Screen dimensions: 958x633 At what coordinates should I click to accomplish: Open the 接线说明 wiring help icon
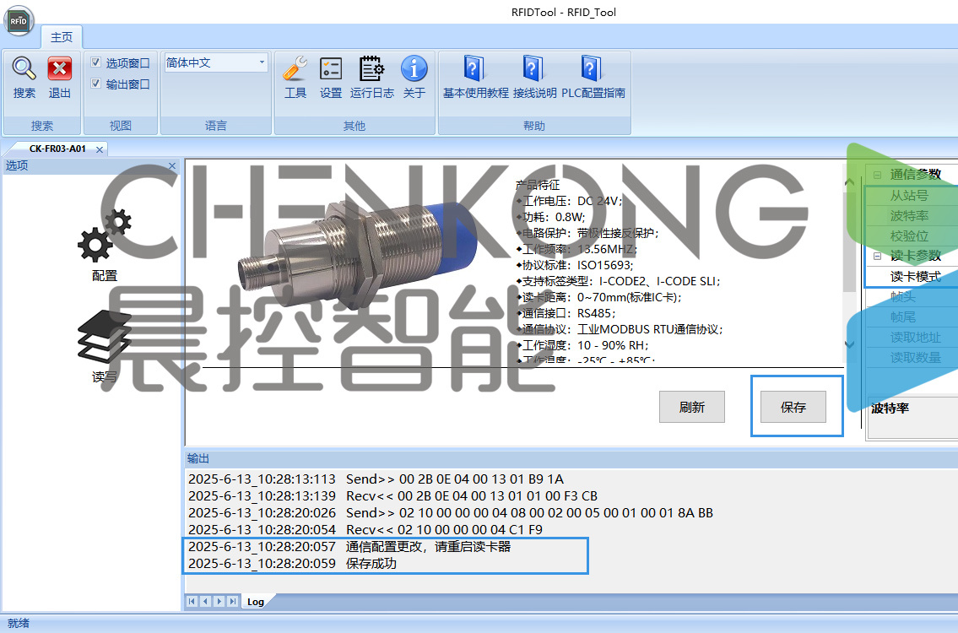[533, 68]
